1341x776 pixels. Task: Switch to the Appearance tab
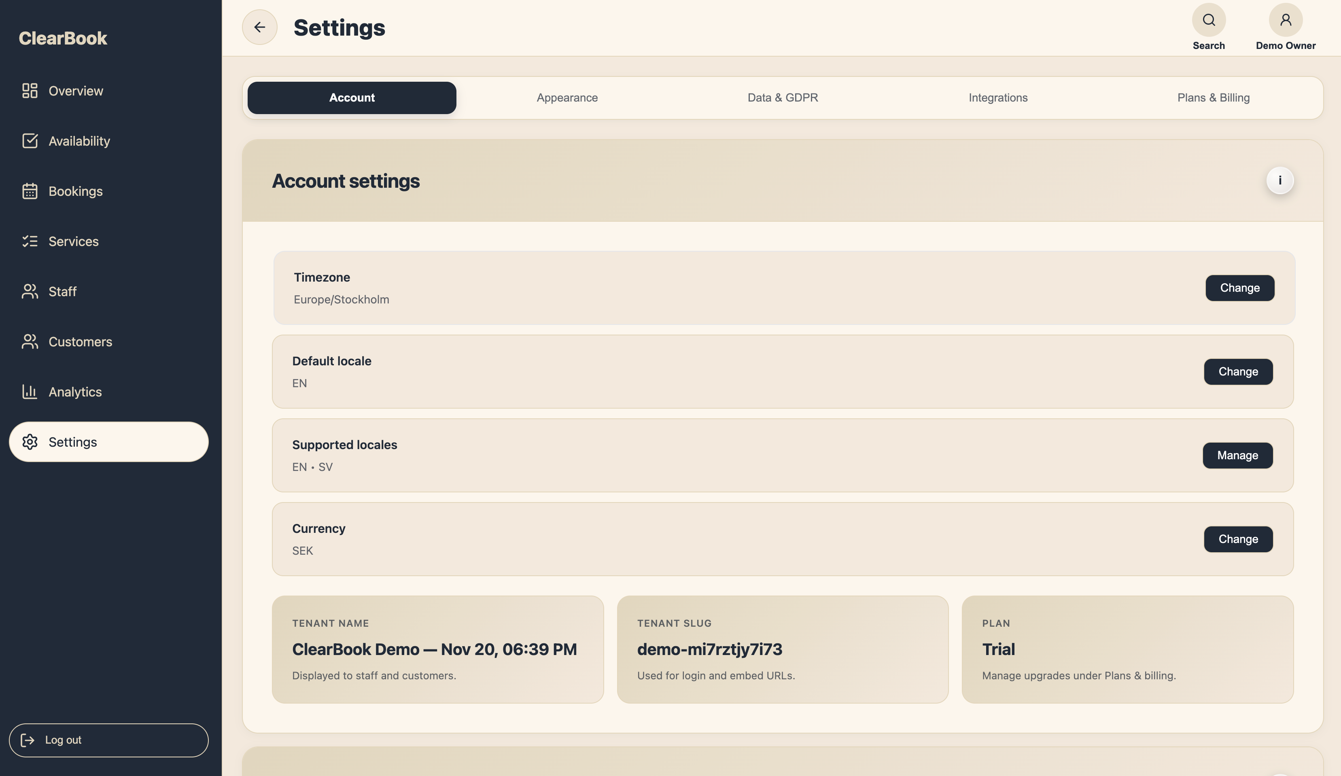click(x=567, y=98)
